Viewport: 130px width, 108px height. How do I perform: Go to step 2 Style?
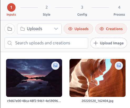pos(47,11)
